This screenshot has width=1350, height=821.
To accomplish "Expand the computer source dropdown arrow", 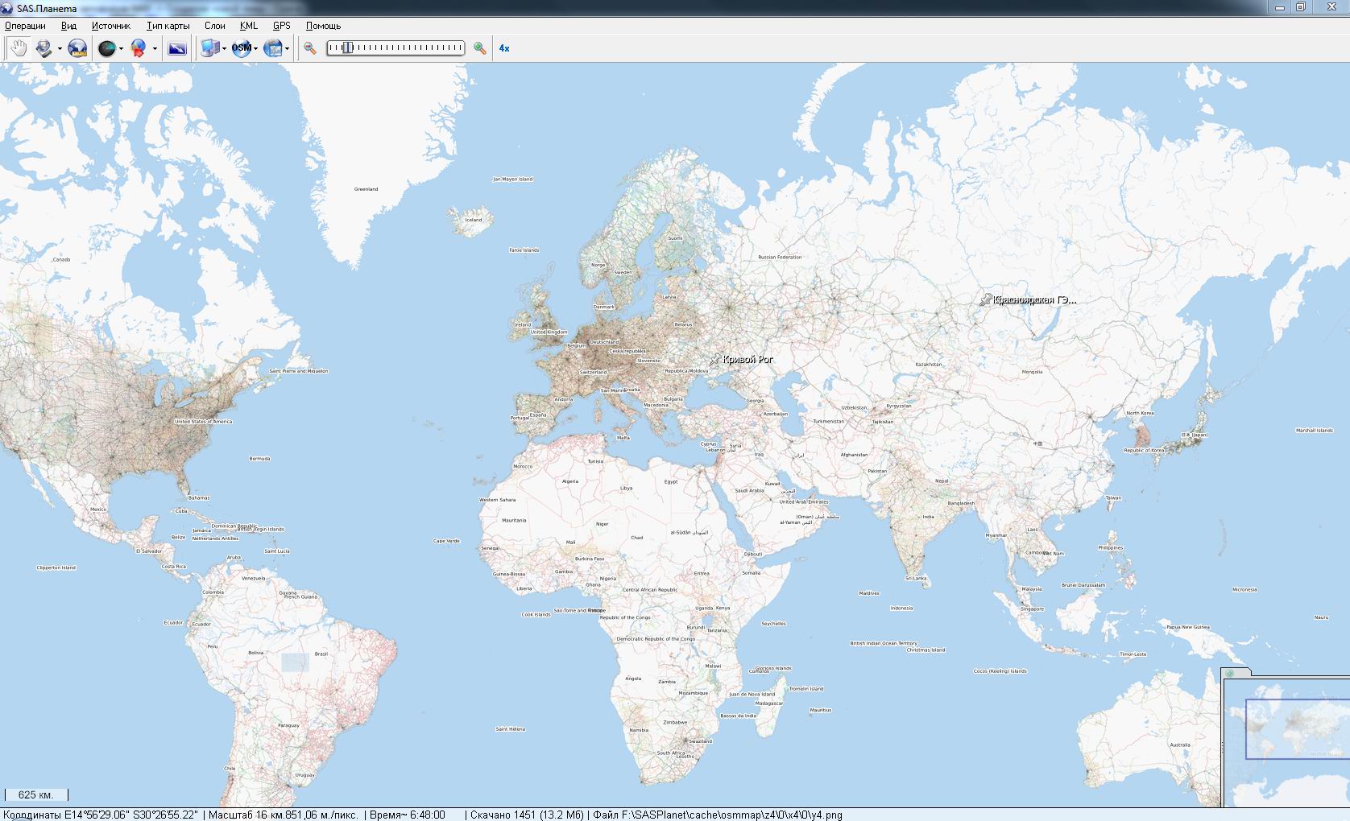I will (224, 49).
